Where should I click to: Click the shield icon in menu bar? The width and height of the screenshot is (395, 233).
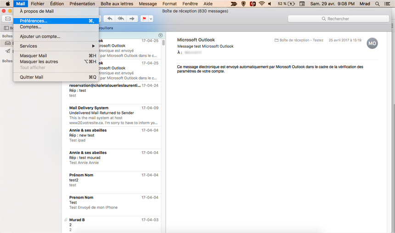(243, 4)
